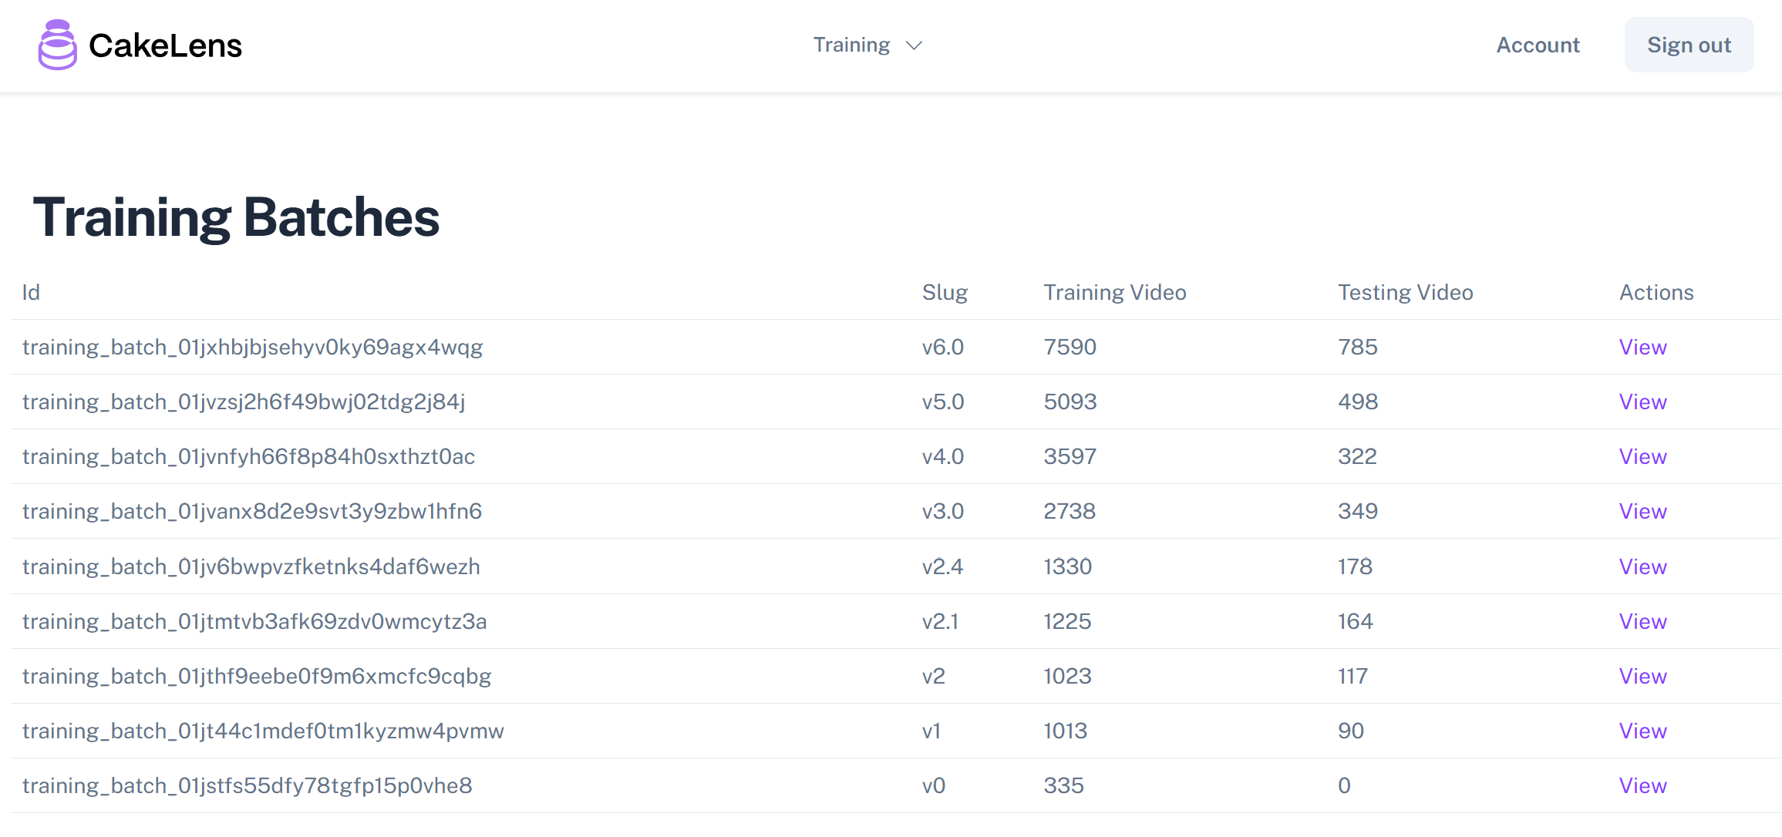This screenshot has width=1782, height=837.
Task: Click slug cell v3.0
Action: tap(942, 511)
